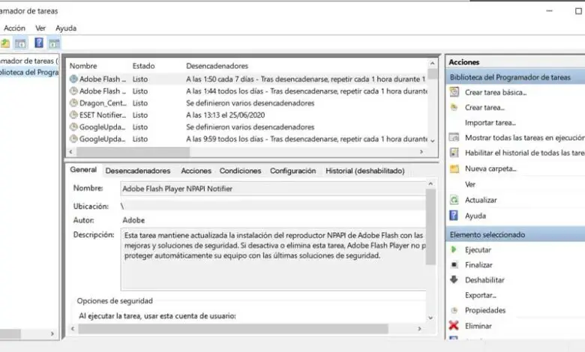The height and width of the screenshot is (352, 585).
Task: Click the Crear tarea básica icon
Action: (454, 92)
